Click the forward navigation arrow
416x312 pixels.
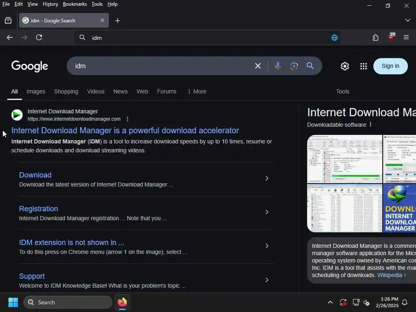click(x=24, y=37)
